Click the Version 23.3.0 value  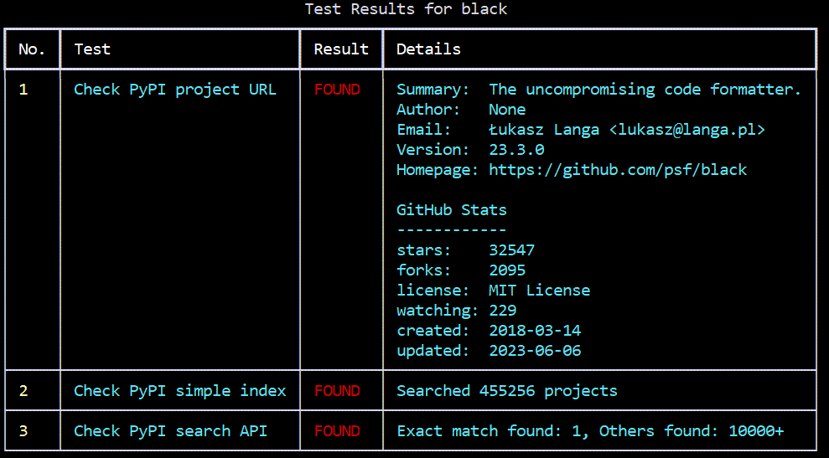(x=516, y=150)
